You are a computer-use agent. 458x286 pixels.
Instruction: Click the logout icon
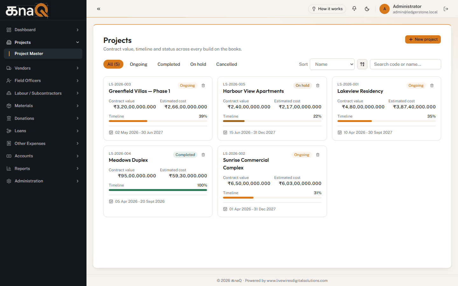pos(446,9)
